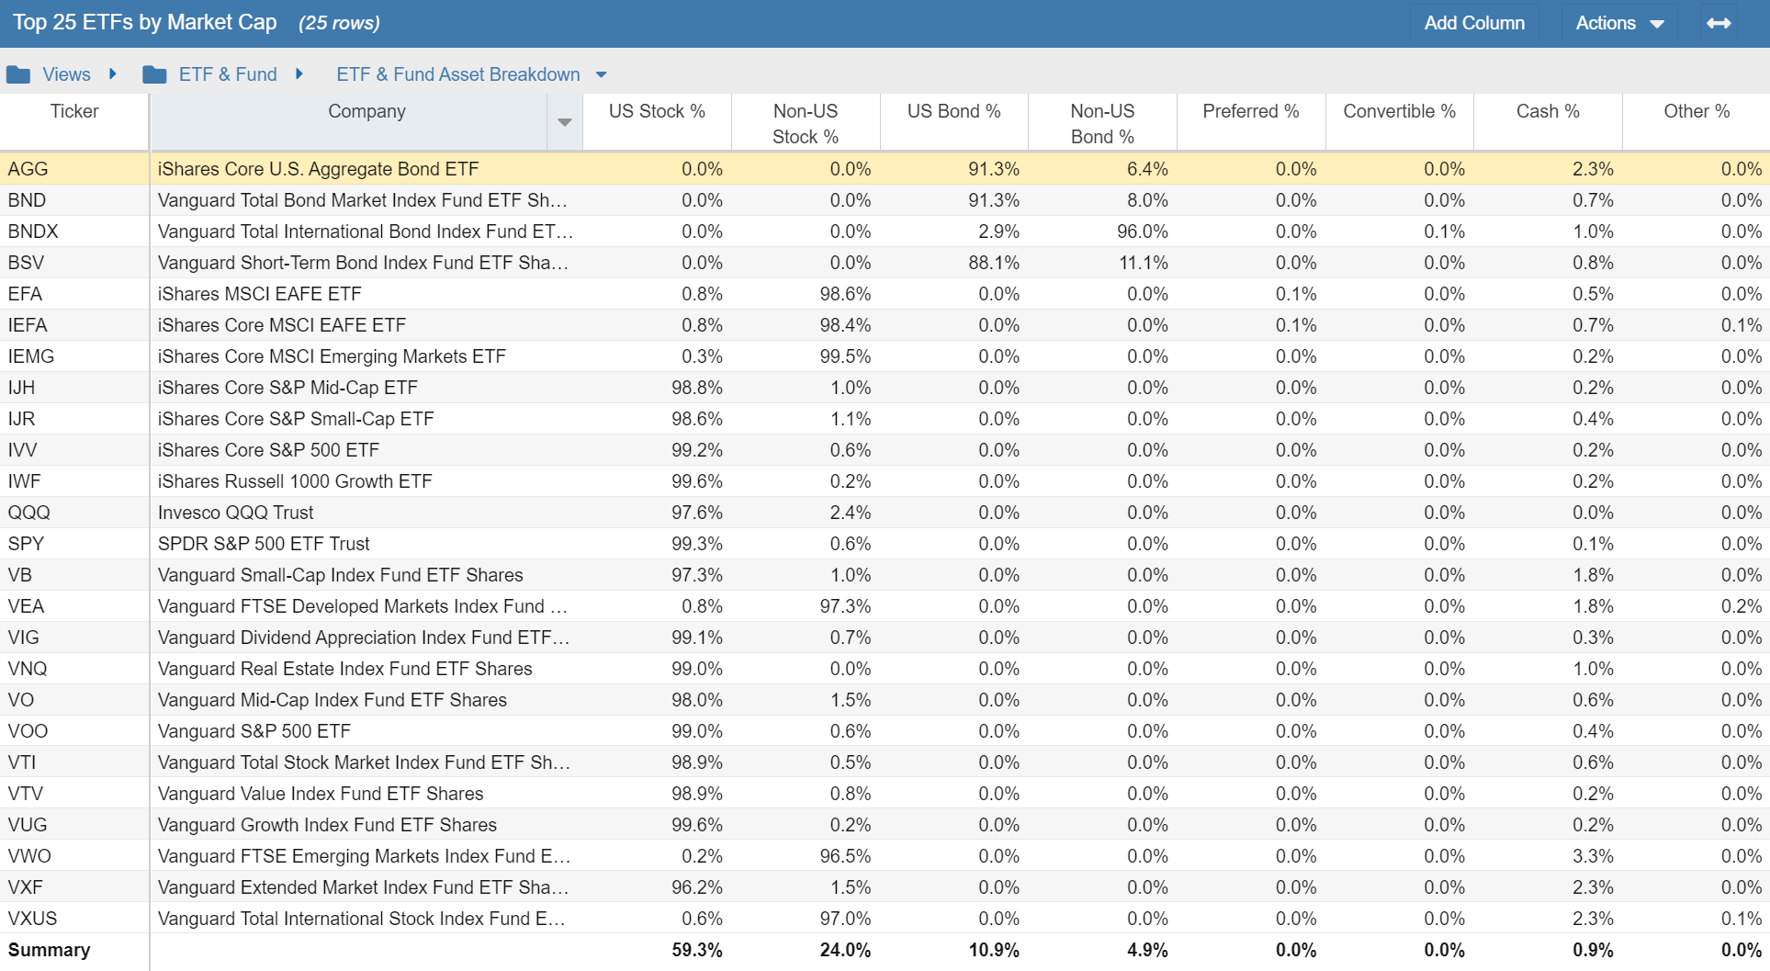Click BNDX Non-US Bond value 96.0%

(1143, 231)
